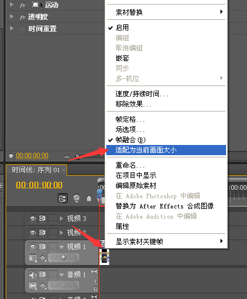Open the 显示素材关键帧 submenu

pyautogui.click(x=166, y=241)
